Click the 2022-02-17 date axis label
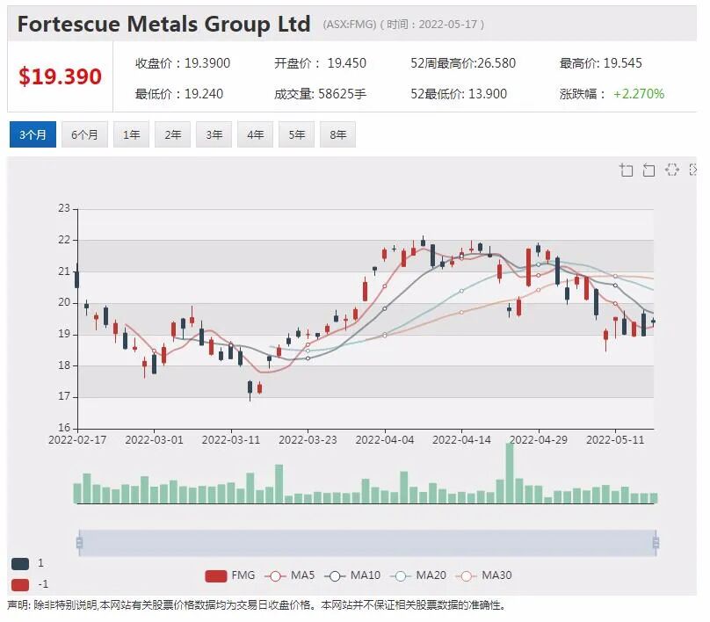This screenshot has width=710, height=622. point(77,440)
